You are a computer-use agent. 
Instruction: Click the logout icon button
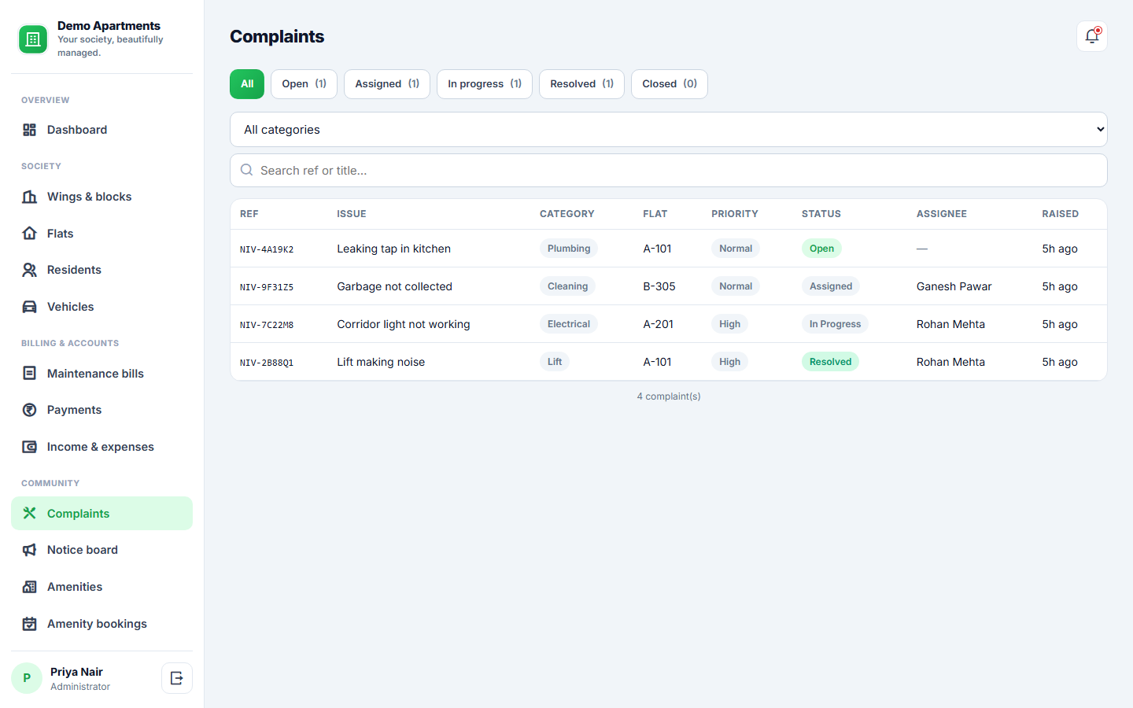tap(177, 678)
